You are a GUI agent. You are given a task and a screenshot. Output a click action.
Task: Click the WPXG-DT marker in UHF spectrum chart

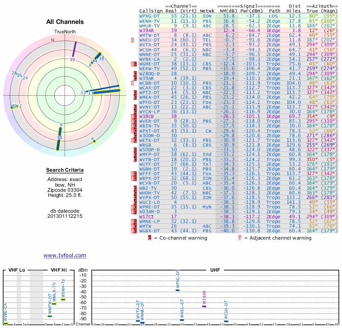coord(177,290)
